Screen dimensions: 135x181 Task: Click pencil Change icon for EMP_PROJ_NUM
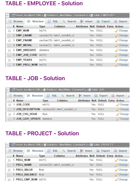(117, 65)
